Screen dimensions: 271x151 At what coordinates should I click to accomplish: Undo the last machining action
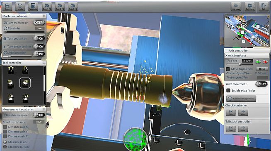click(20, 7)
